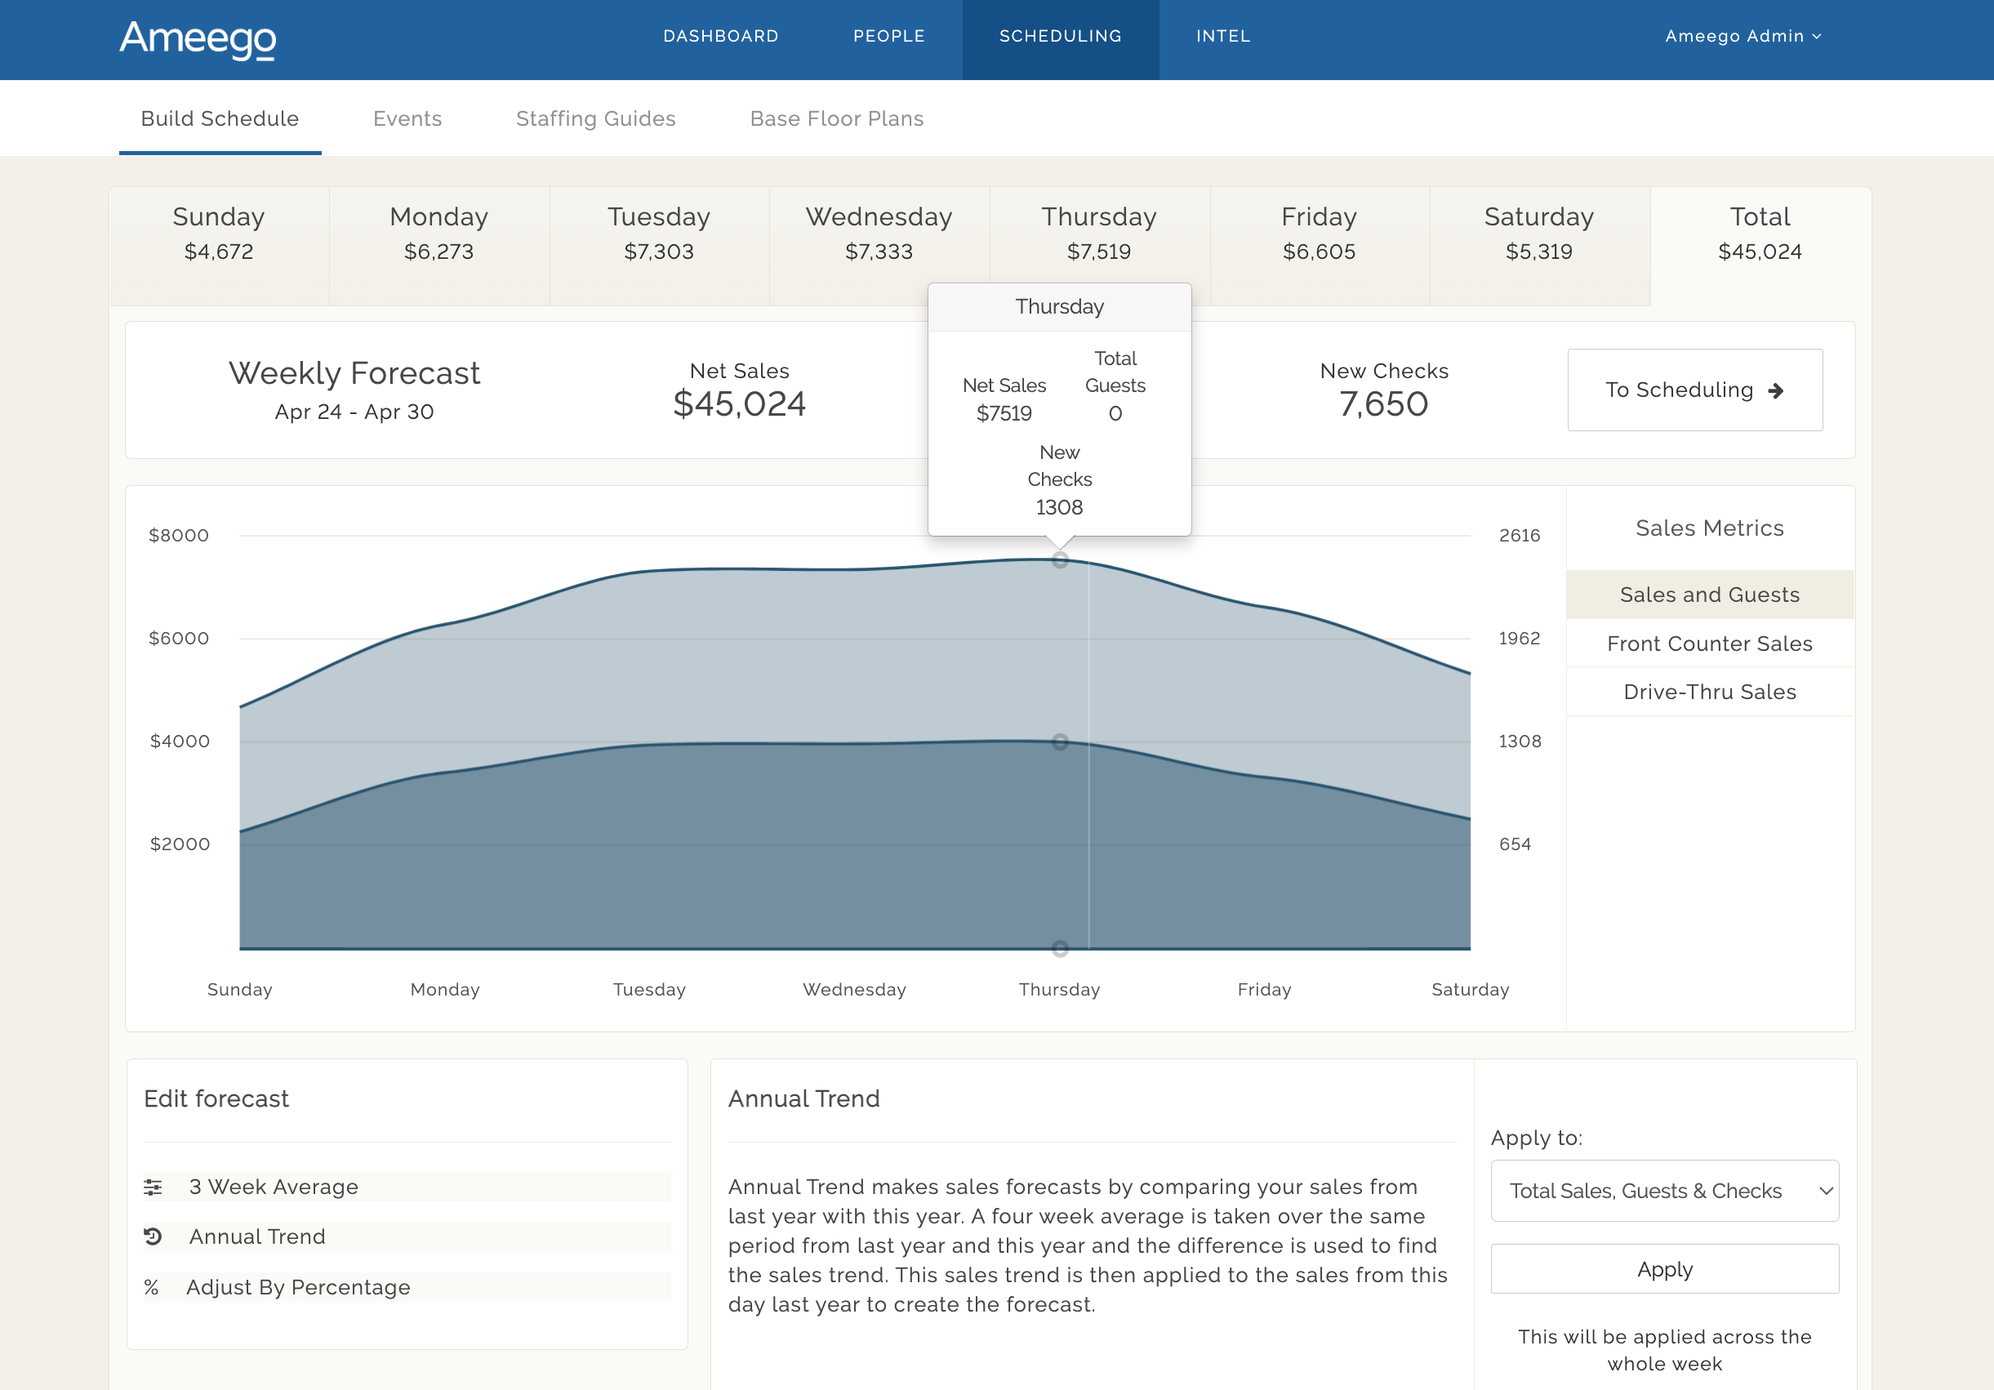Click the Annual Trend history icon

[x=153, y=1236]
